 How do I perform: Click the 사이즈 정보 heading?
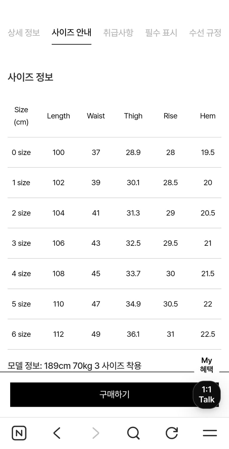coord(30,78)
